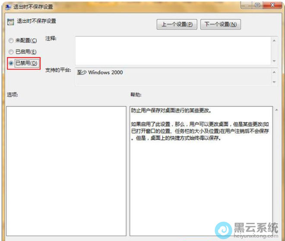Click up arrow of 支持的平台 scrollbar
Screen dimensions: 285x241
click(x=274, y=71)
